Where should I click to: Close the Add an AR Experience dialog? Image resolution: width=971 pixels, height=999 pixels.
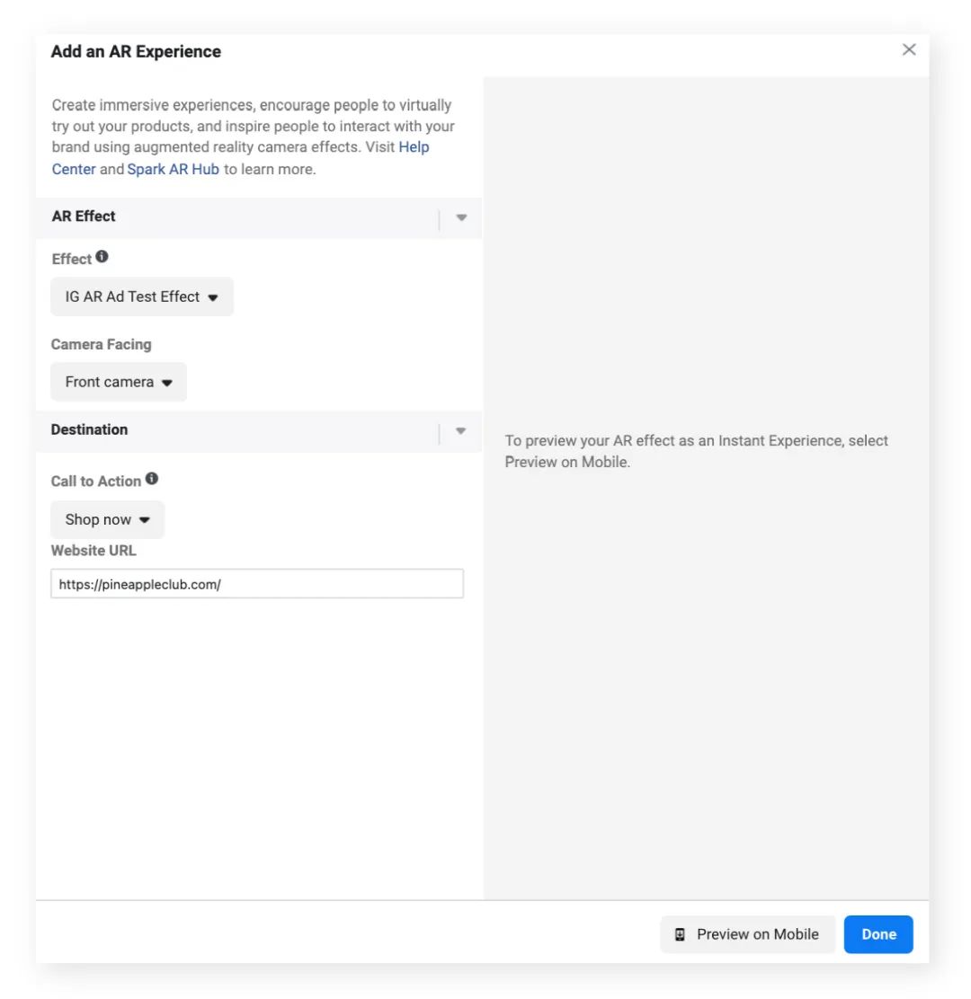(x=909, y=49)
